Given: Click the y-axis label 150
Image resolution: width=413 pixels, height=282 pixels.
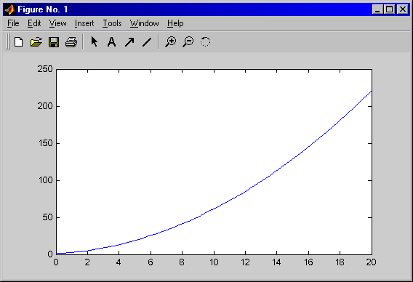Looking at the screenshot, I should point(45,143).
